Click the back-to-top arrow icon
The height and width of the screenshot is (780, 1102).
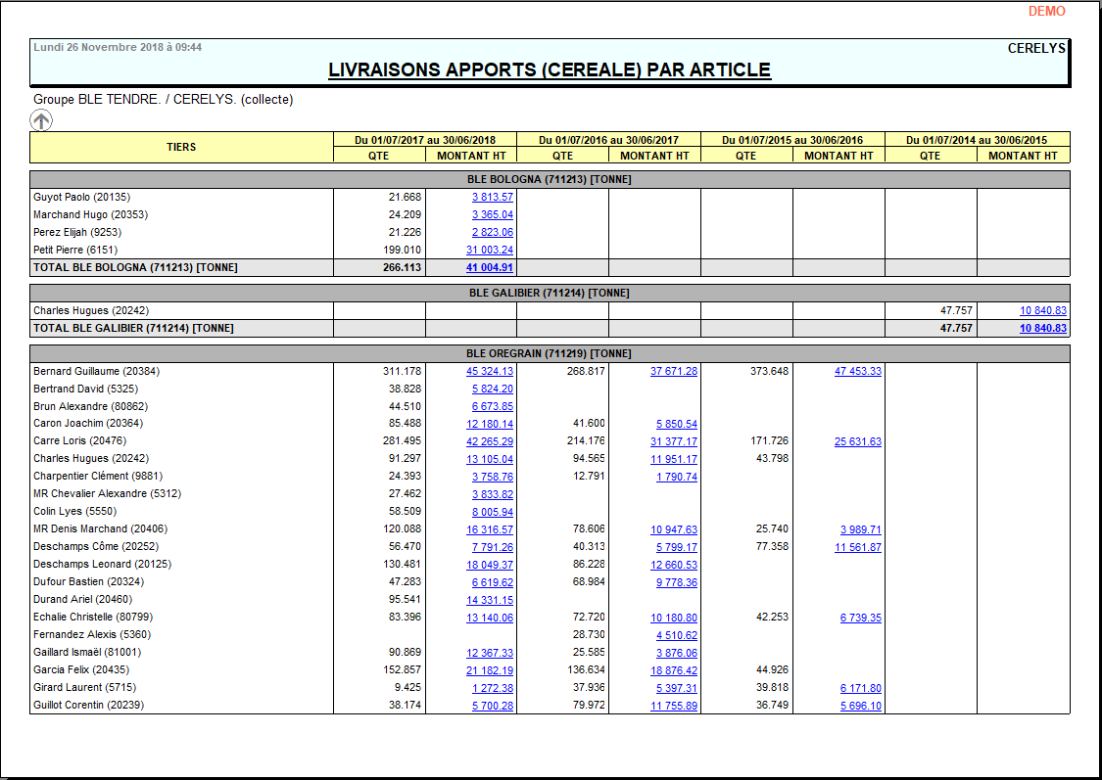pos(40,119)
